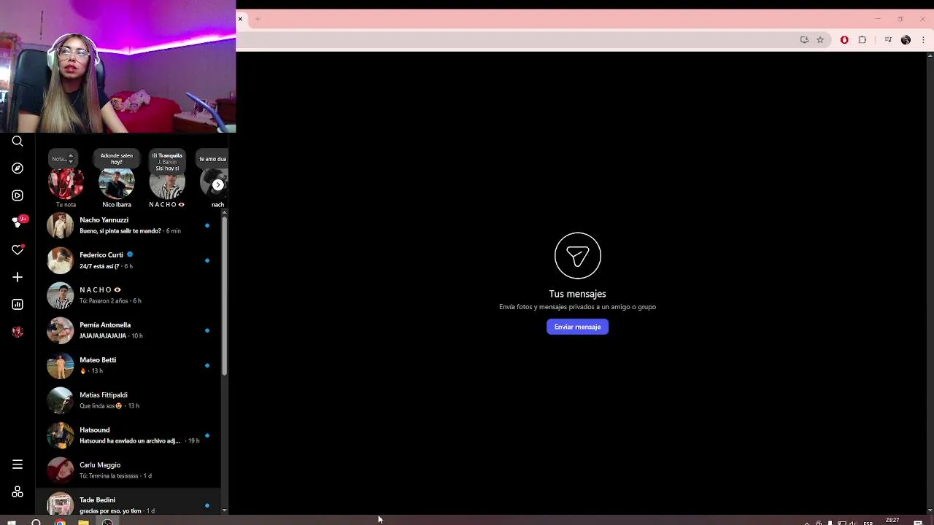934x525 pixels.
Task: Open Carlu Maggio conversation
Action: coord(128,470)
